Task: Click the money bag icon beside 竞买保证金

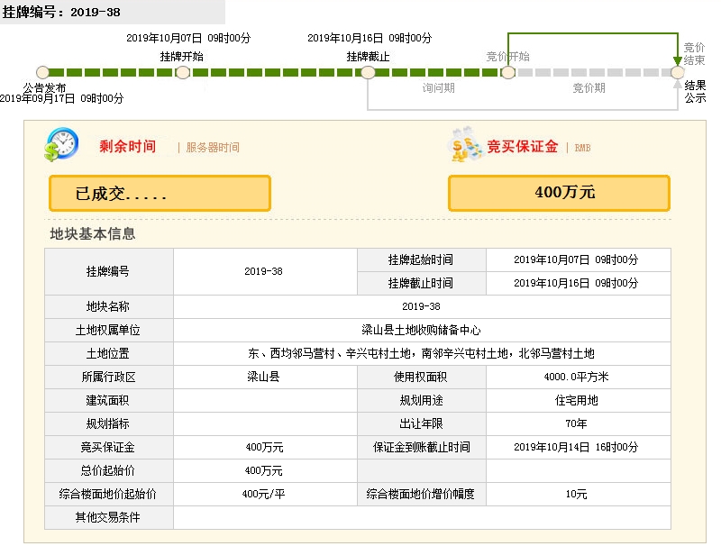Action: pos(465,144)
